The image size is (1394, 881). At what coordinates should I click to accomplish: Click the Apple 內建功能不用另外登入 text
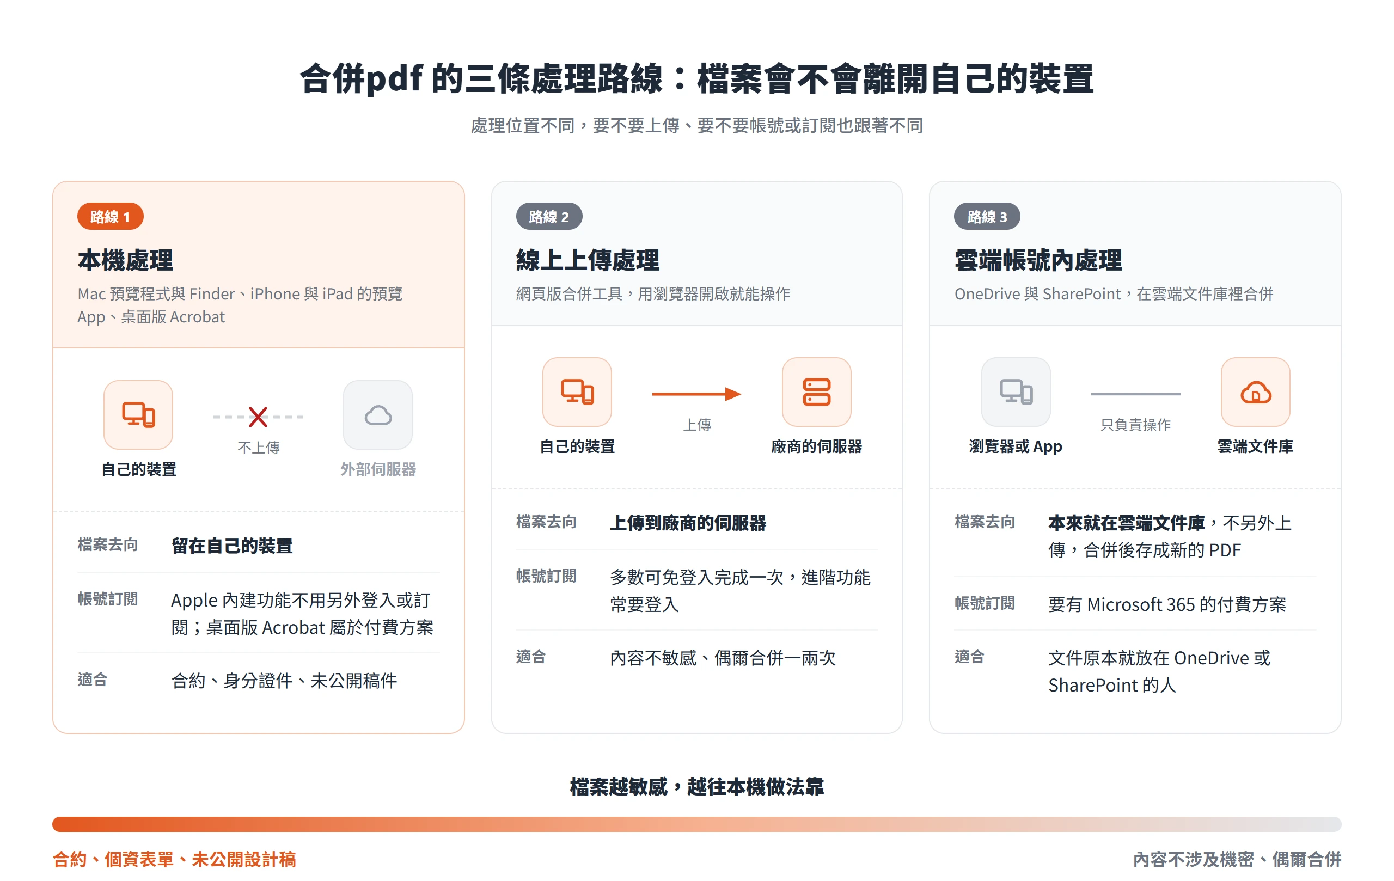302,614
